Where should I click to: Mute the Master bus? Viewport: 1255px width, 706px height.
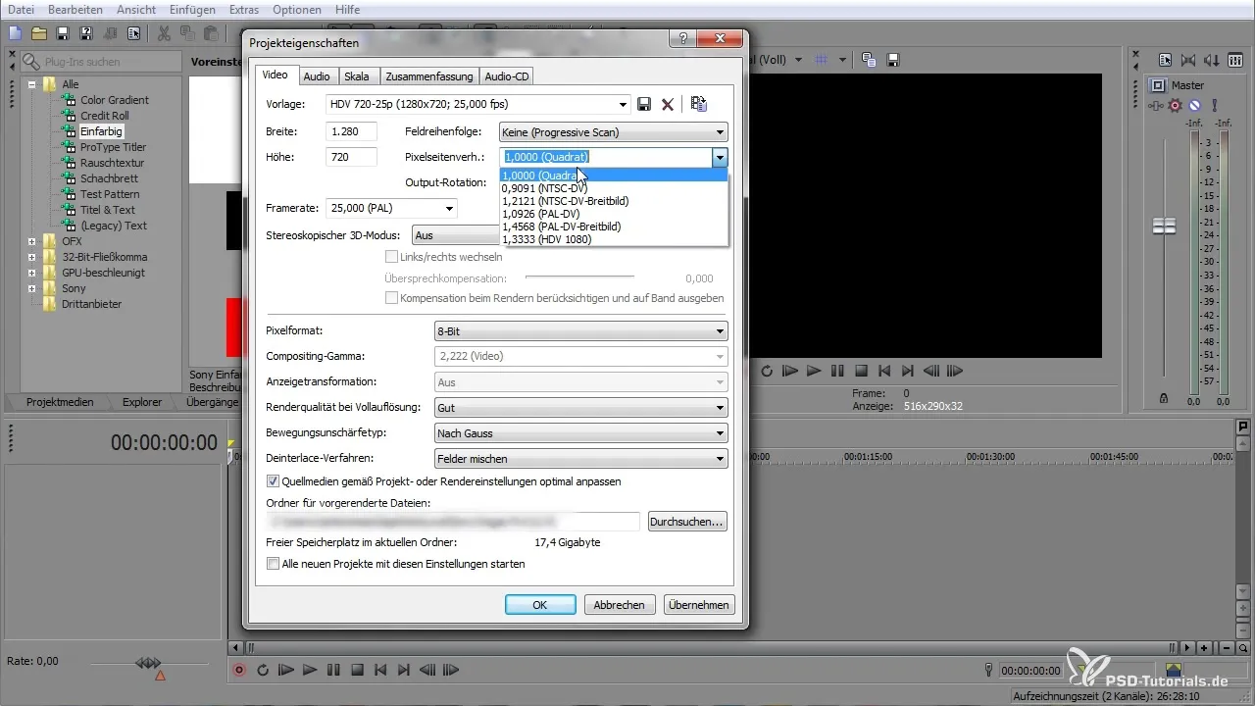1195,105
